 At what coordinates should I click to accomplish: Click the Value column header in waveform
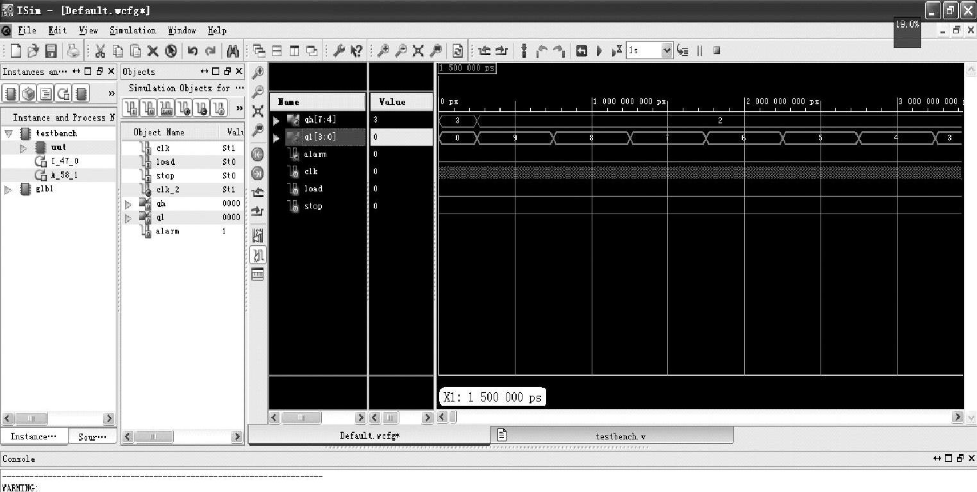coord(401,102)
